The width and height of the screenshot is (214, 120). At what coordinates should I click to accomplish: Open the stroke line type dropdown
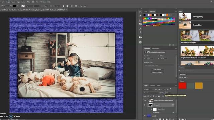tap(37, 6)
